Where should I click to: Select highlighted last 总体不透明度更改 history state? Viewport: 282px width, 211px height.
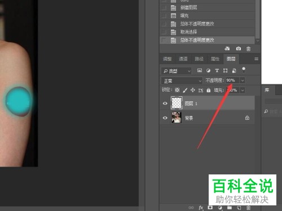[x=208, y=40]
